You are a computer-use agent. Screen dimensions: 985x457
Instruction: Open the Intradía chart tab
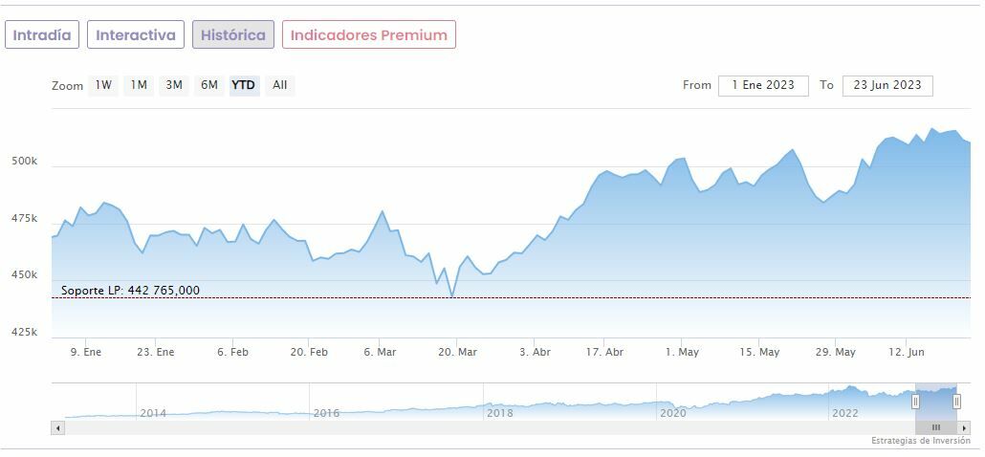(x=42, y=35)
